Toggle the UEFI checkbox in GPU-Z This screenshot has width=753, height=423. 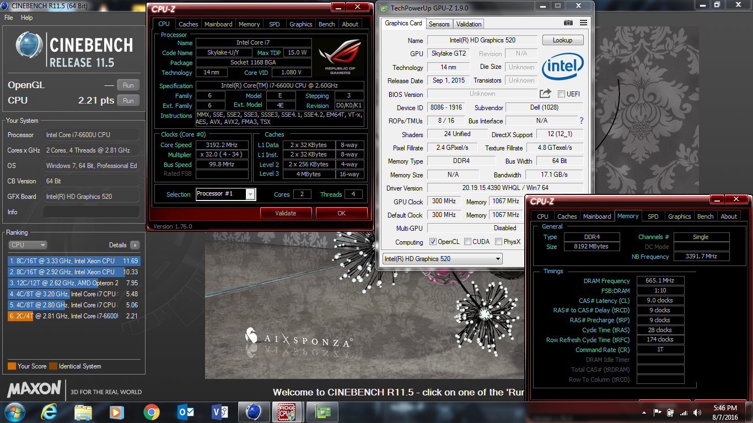562,94
